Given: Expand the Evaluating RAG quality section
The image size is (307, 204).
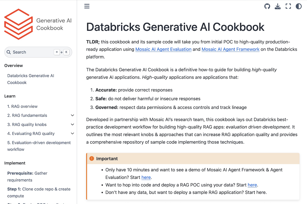Looking at the screenshot, I should click(x=72, y=134).
